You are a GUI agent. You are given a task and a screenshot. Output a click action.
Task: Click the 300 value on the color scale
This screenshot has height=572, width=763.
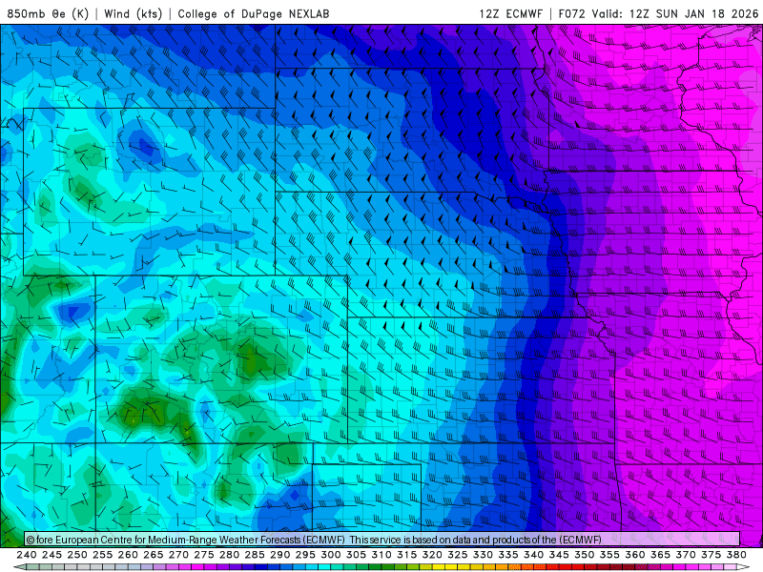click(330, 555)
